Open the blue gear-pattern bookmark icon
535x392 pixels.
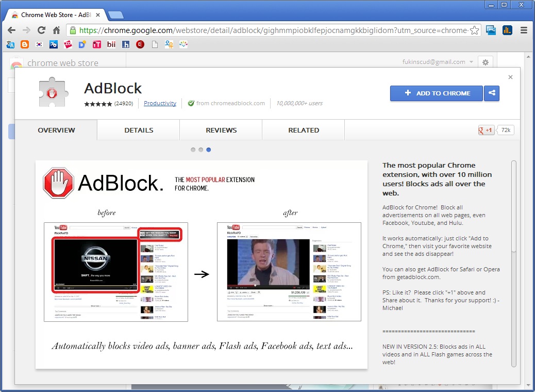54,44
